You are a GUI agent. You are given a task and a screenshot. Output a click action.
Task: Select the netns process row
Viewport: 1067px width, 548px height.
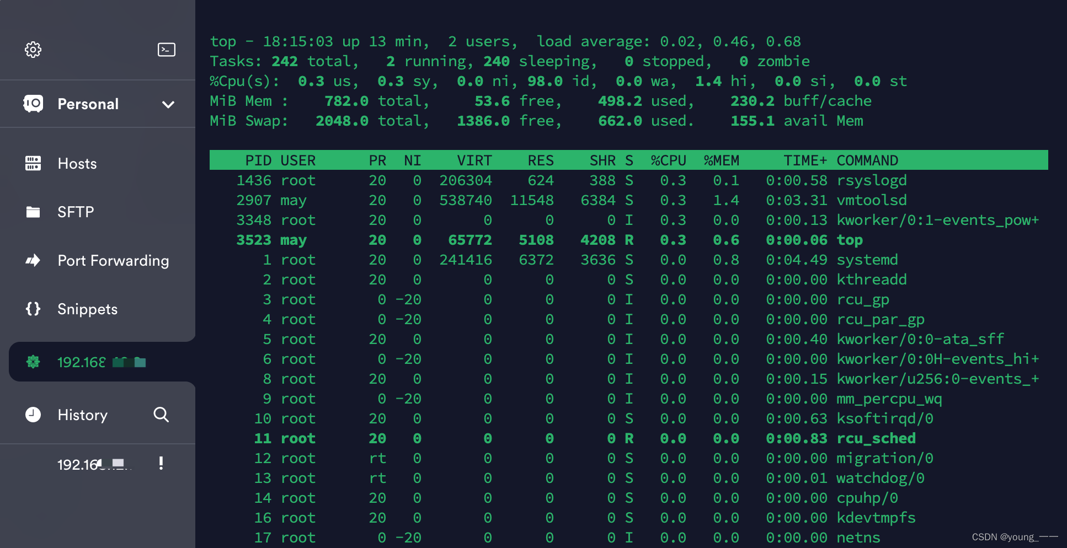click(x=629, y=538)
